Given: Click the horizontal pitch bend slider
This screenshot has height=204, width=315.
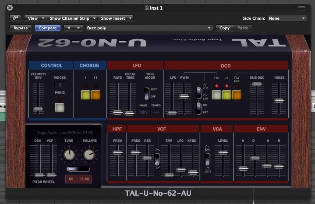Looking at the screenshot, I should [78, 169].
